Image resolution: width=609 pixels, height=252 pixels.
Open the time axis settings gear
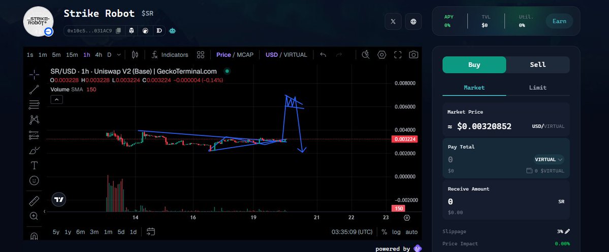point(407,218)
